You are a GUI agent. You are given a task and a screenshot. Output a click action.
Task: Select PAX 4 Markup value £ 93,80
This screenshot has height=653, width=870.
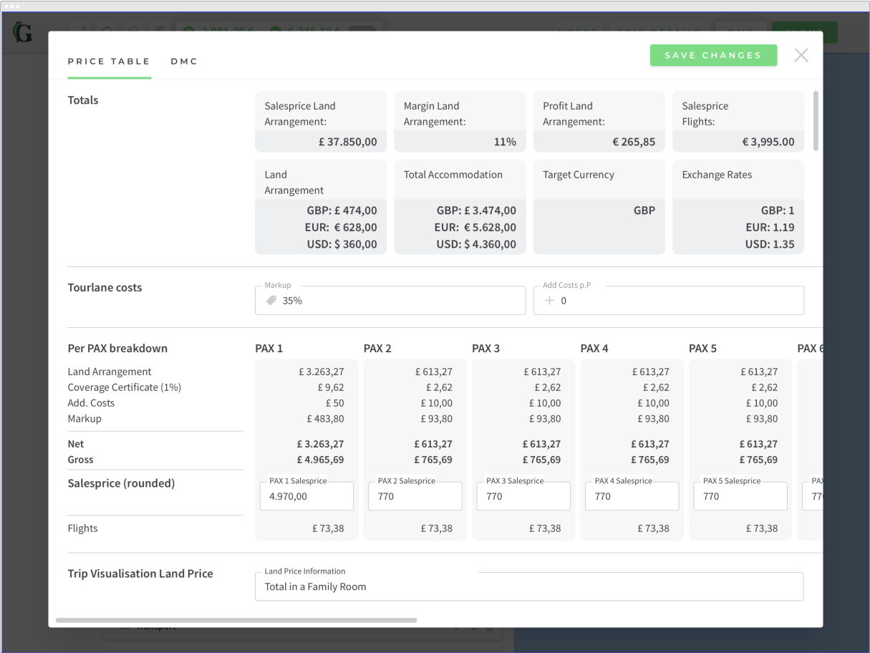click(653, 419)
